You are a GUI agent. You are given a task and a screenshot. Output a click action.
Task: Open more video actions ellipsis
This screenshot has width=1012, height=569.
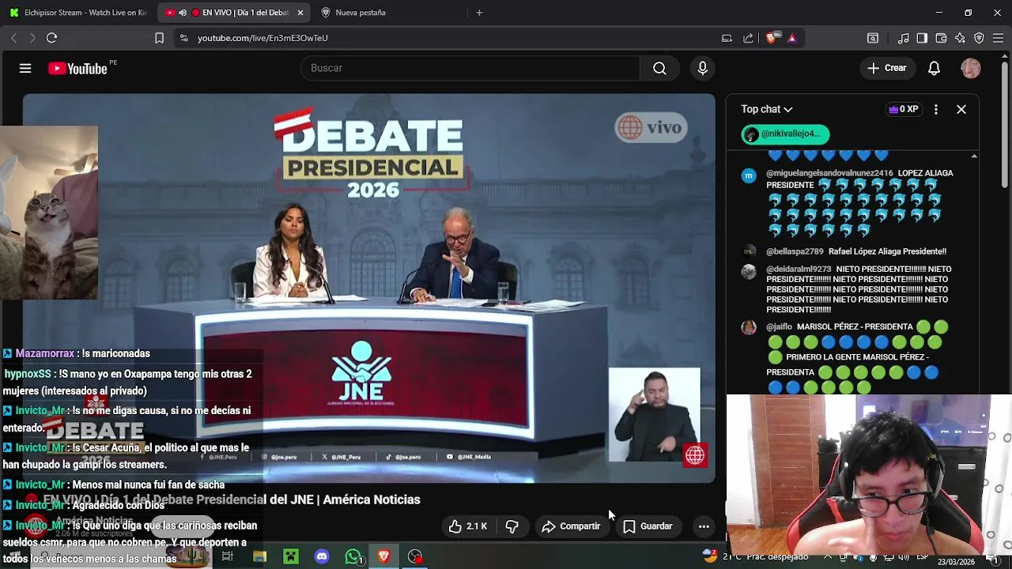704,526
